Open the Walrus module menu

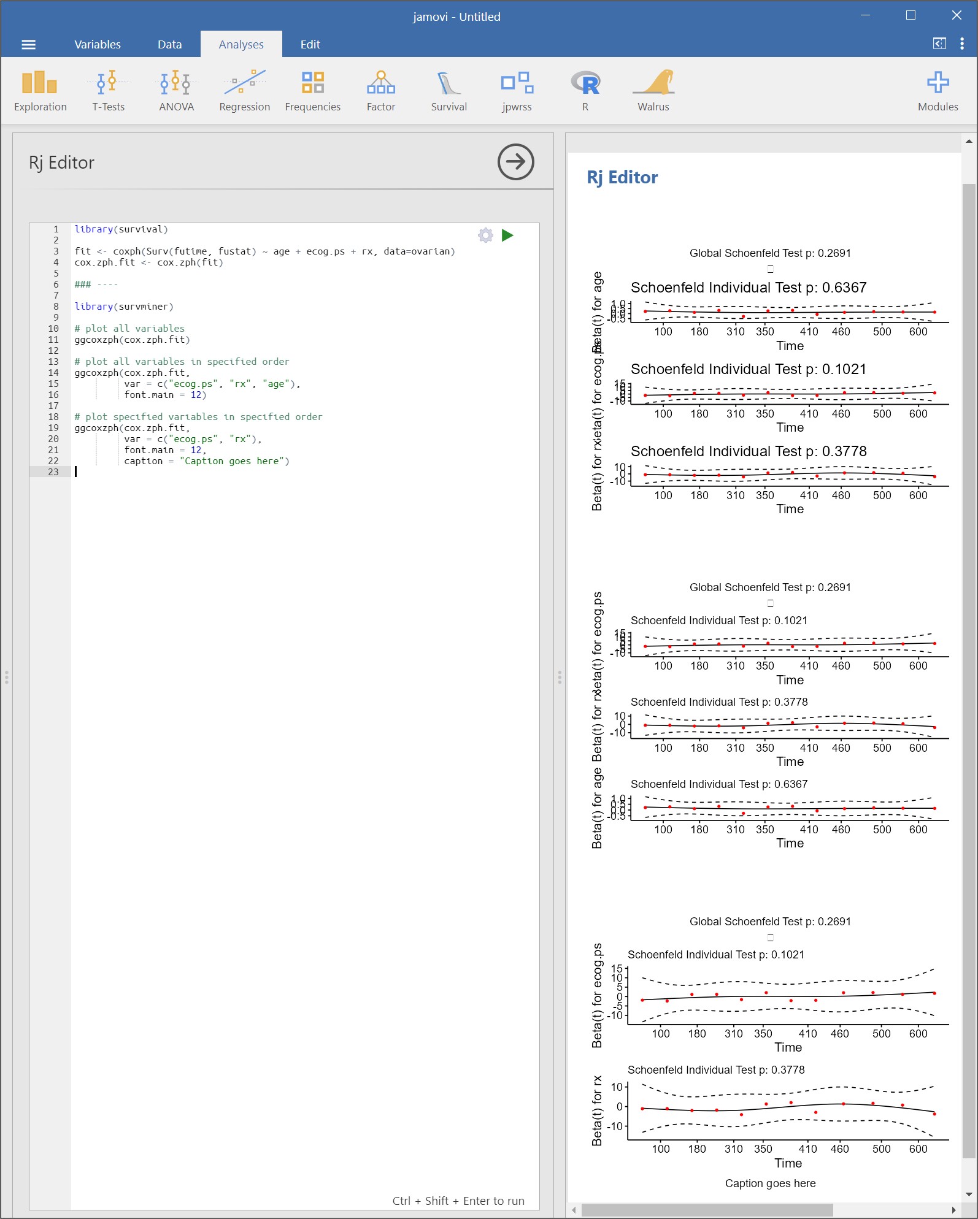pyautogui.click(x=653, y=90)
